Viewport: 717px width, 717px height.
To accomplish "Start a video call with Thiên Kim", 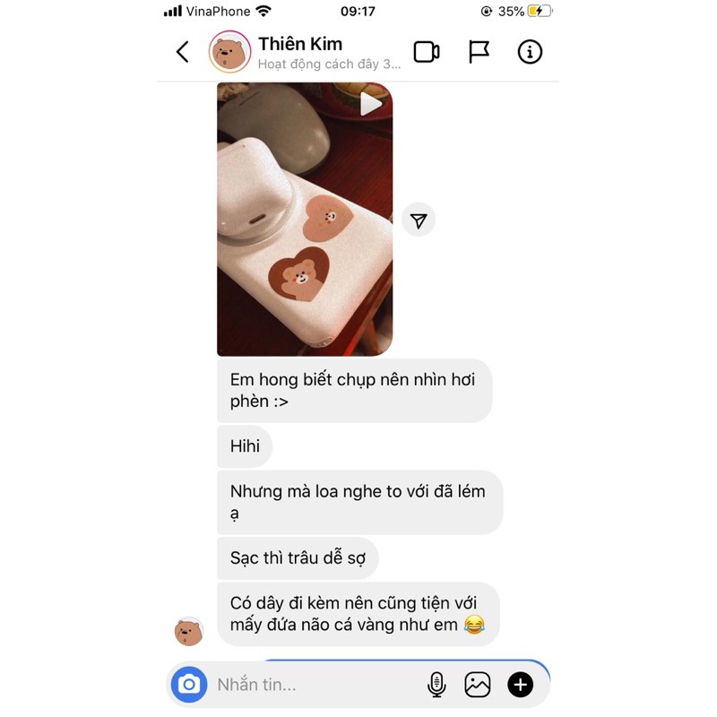I will 427,52.
